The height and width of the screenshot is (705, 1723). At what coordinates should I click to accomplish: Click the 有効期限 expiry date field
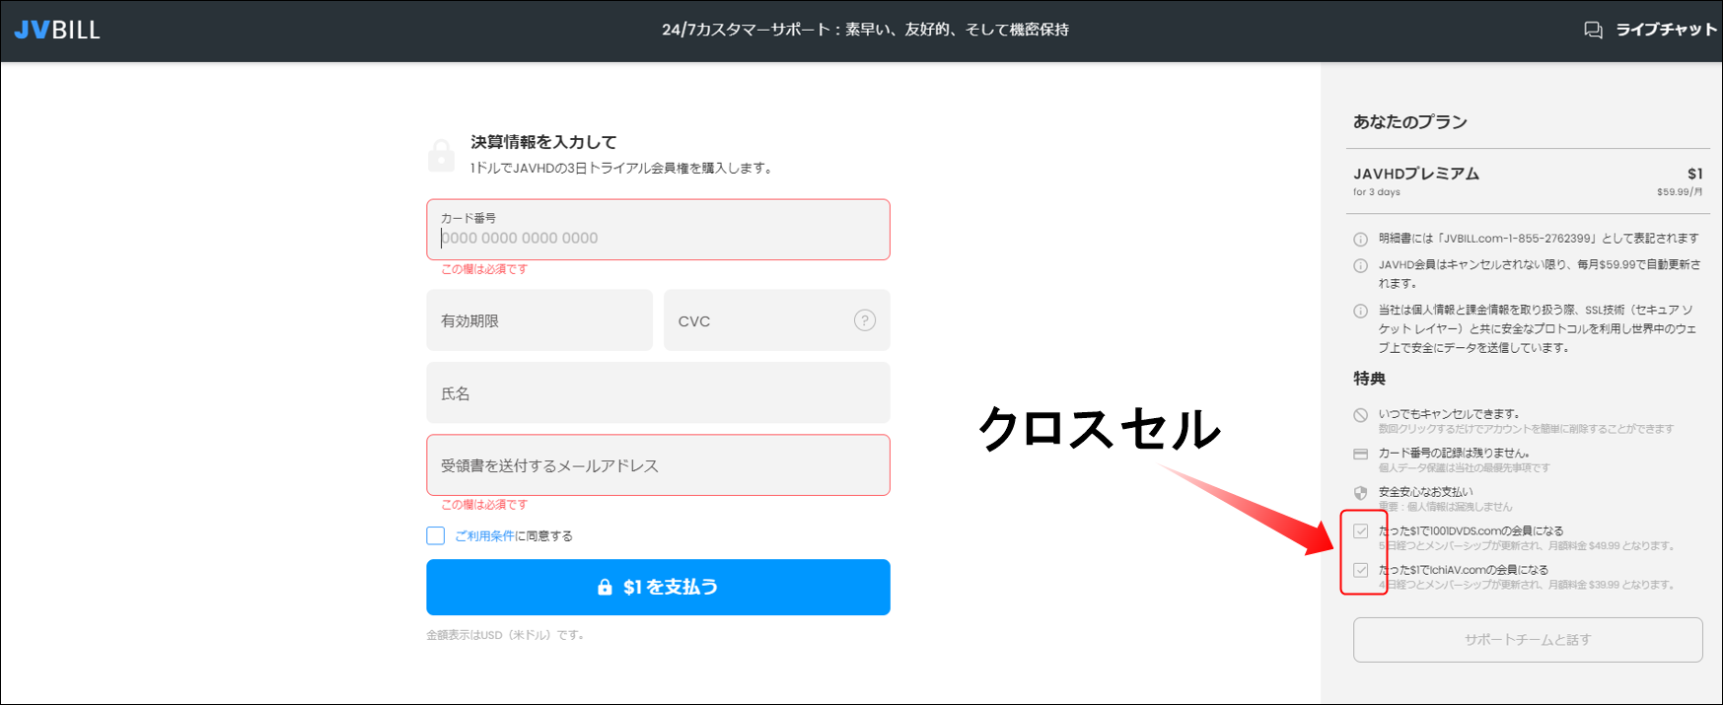click(x=539, y=320)
